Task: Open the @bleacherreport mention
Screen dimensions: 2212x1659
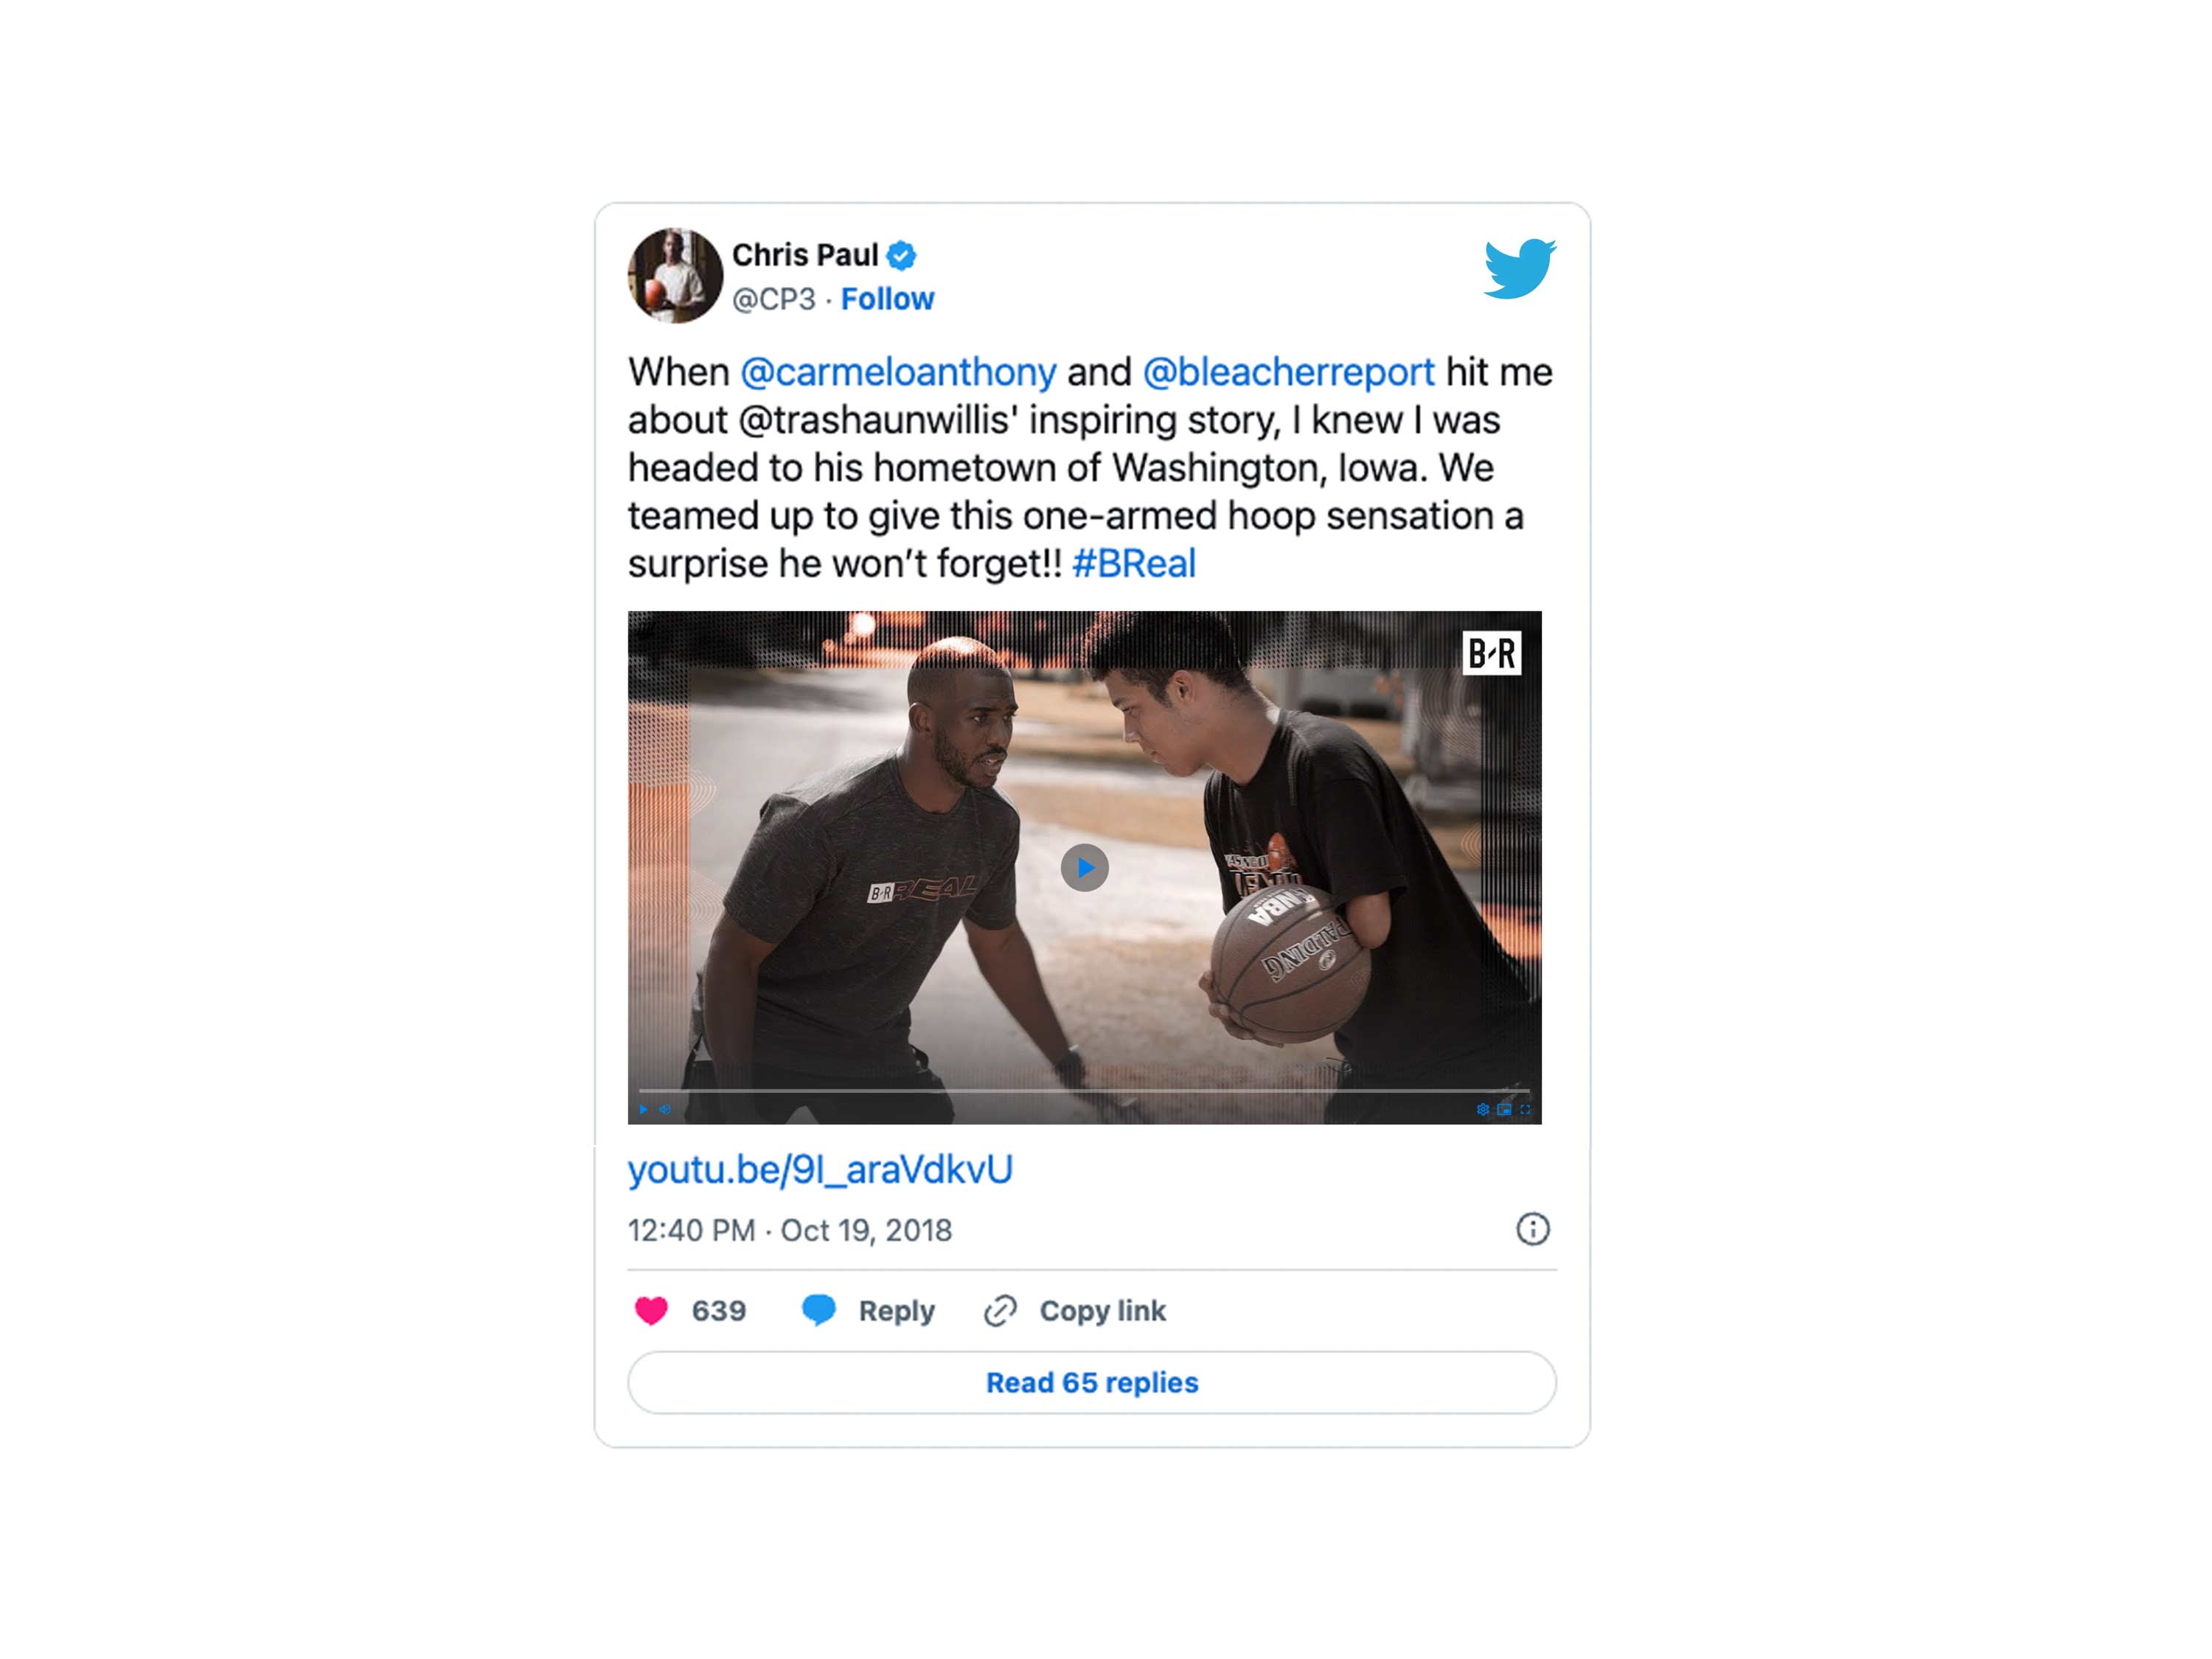Action: [x=1288, y=372]
